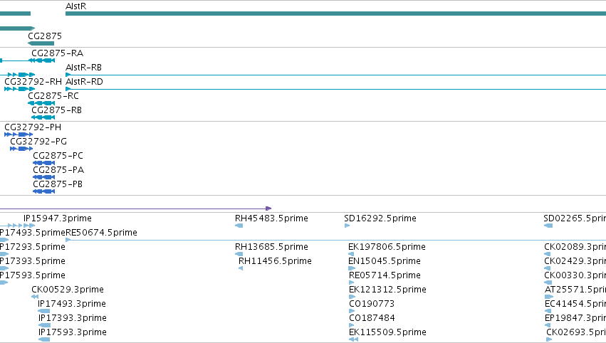Image resolution: width=606 pixels, height=343 pixels.
Task: Click the long purple arrow feature
Action: (x=135, y=209)
